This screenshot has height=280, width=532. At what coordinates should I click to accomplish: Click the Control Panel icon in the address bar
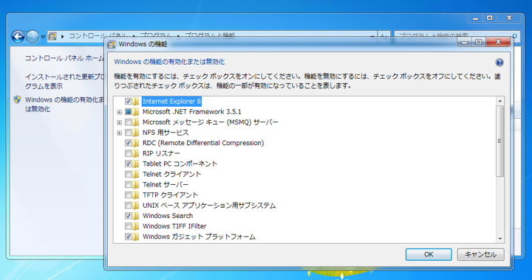coord(52,36)
